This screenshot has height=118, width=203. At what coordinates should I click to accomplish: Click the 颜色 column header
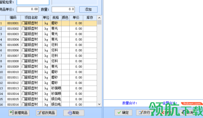coord(65,18)
